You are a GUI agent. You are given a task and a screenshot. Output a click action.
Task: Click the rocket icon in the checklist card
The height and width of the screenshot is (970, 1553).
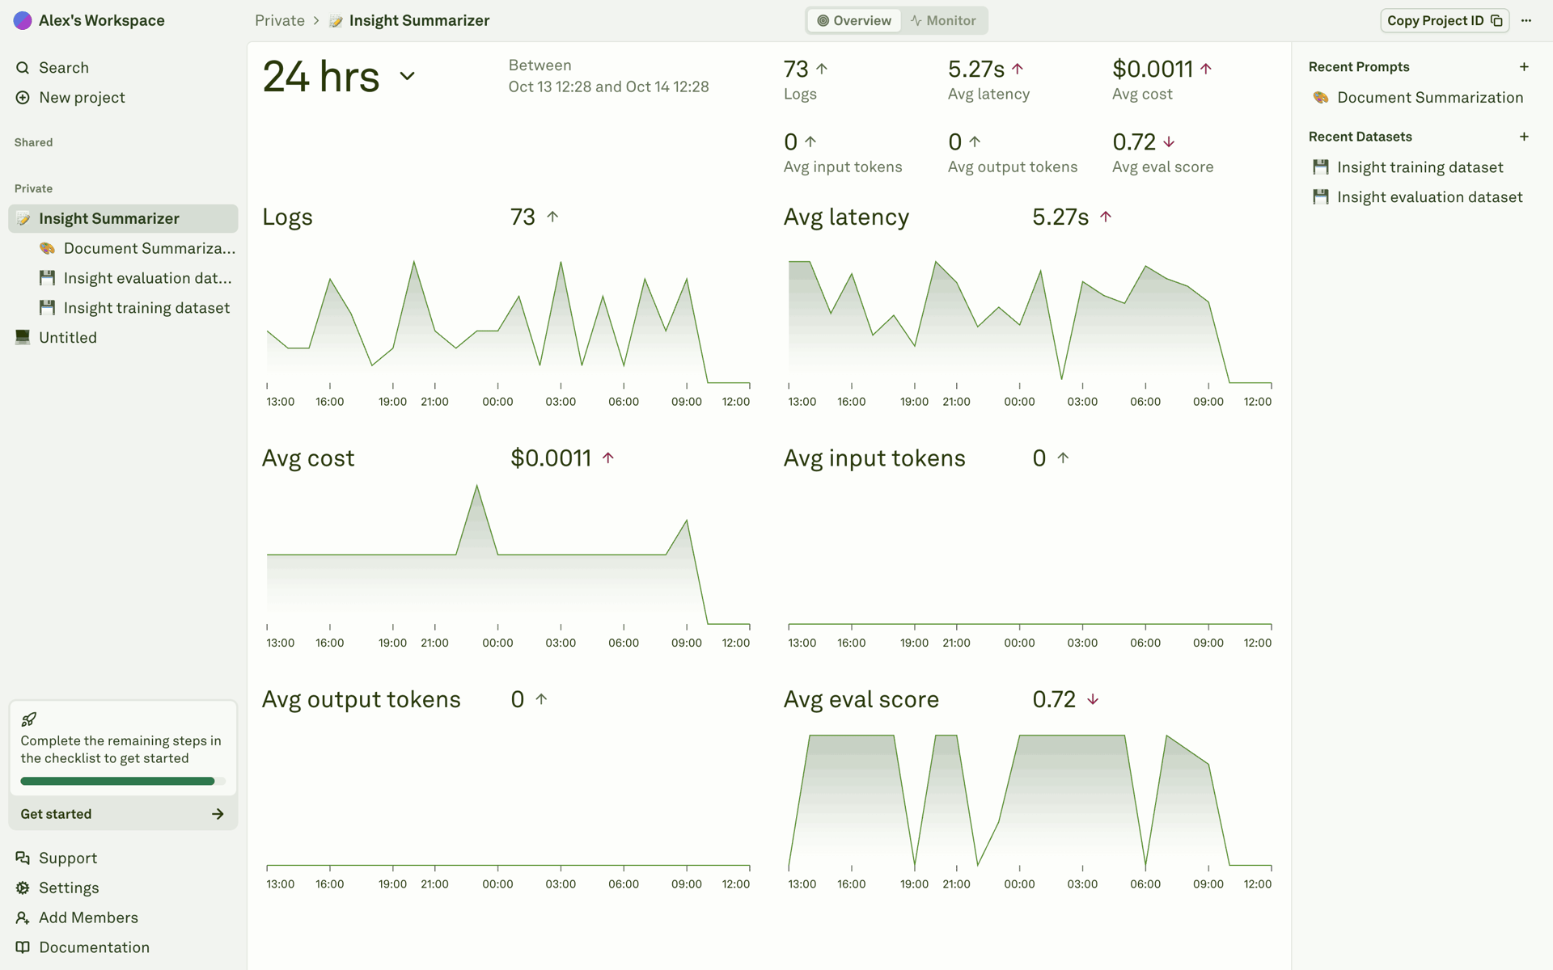tap(28, 719)
